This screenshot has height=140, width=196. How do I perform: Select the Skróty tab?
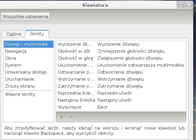37,34
